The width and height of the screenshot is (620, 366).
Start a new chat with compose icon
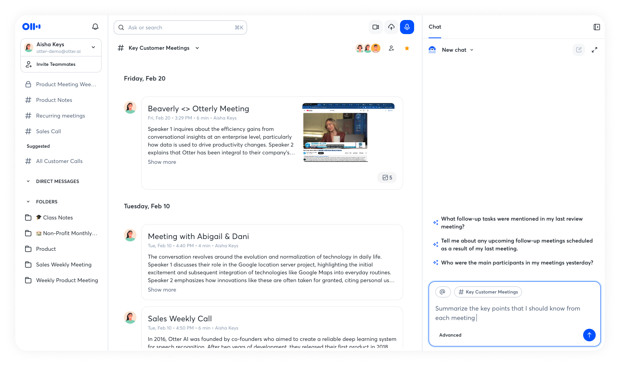(579, 50)
